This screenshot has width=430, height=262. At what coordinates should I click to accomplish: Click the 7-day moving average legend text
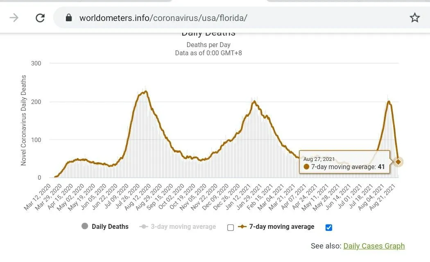pyautogui.click(x=282, y=226)
